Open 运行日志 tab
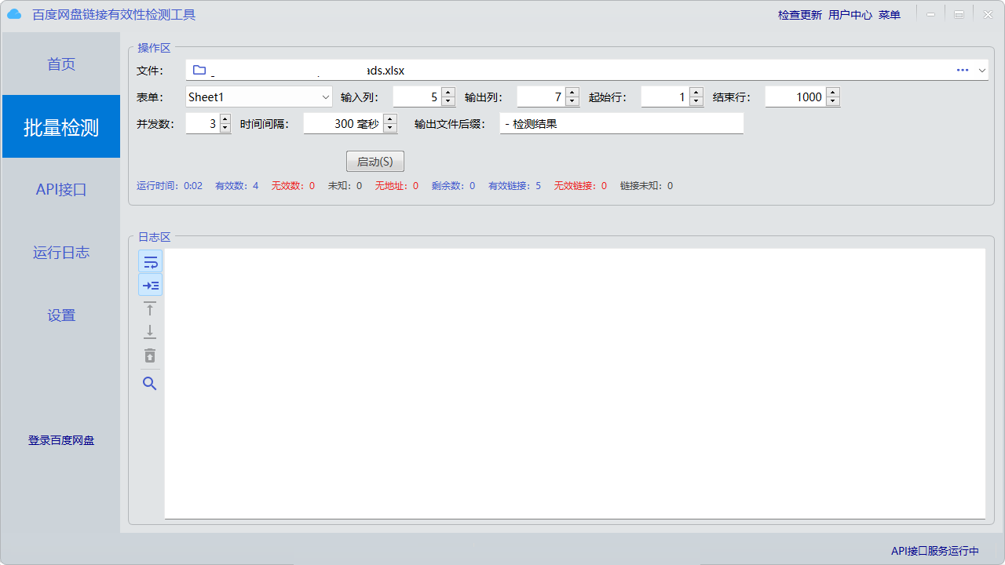Viewport: 1005px width, 565px height. (x=61, y=253)
